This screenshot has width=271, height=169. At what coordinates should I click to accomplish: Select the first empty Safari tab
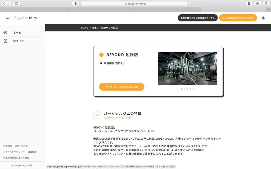pyautogui.click(x=34, y=9)
